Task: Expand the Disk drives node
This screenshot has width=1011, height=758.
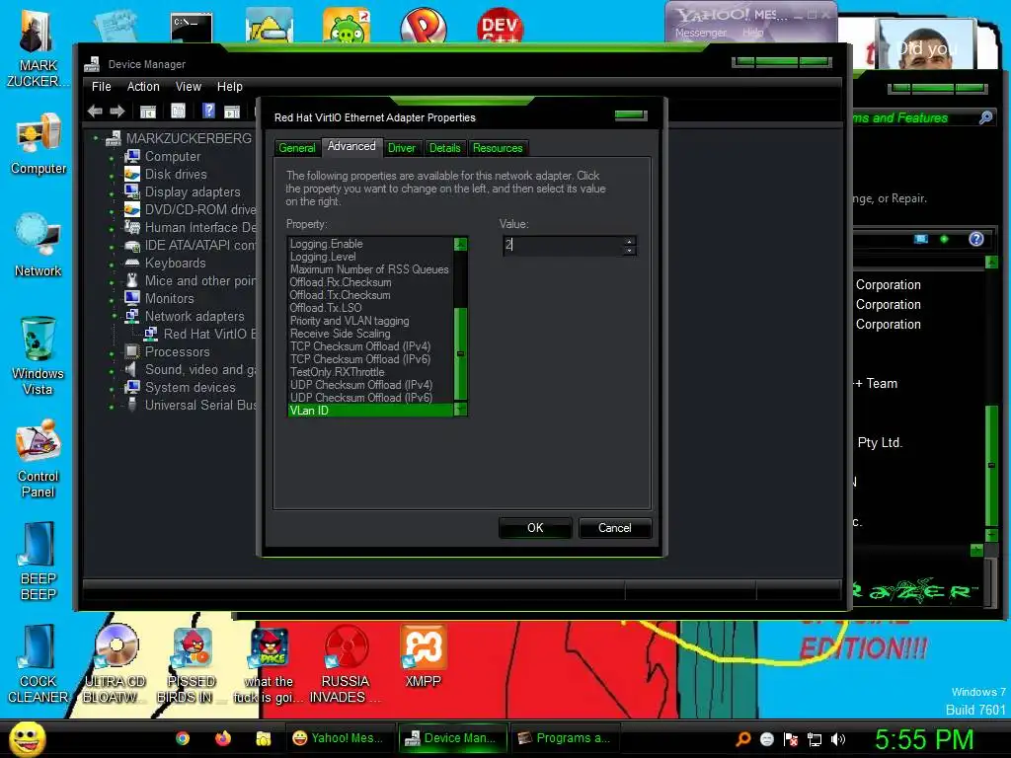Action: (x=112, y=176)
